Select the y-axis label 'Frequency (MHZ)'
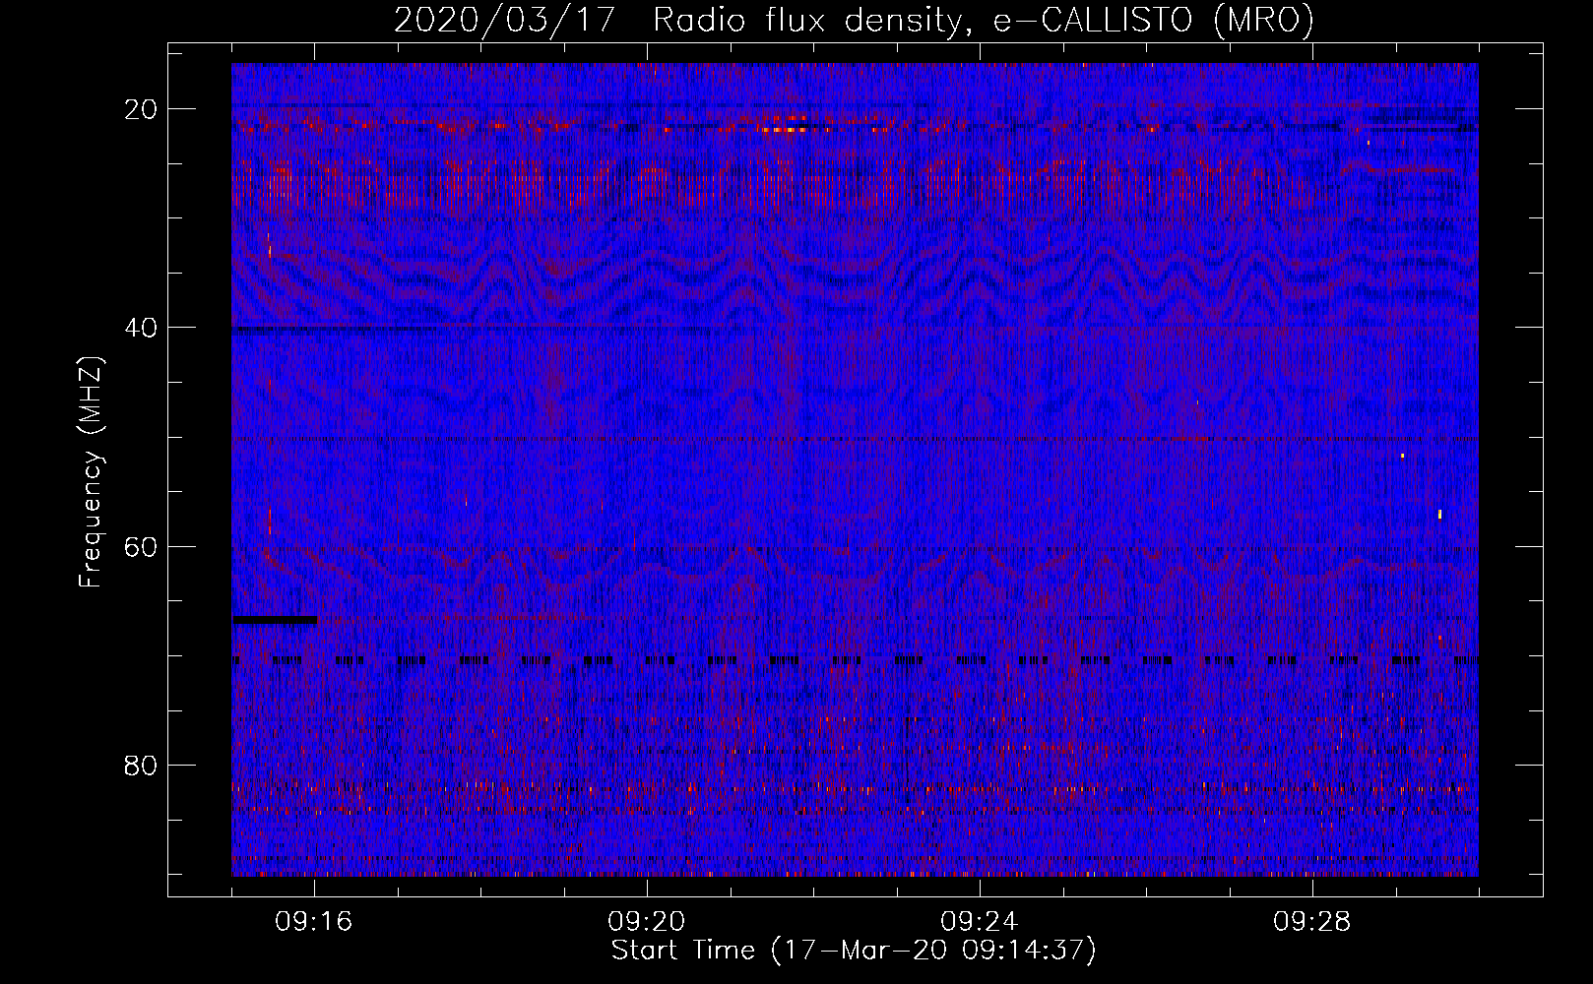 (x=91, y=471)
